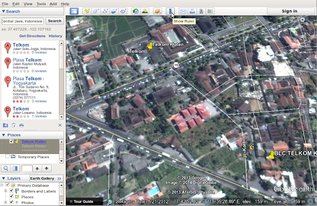Open the Help menu
The height and width of the screenshot is (206, 317).
[65, 4]
